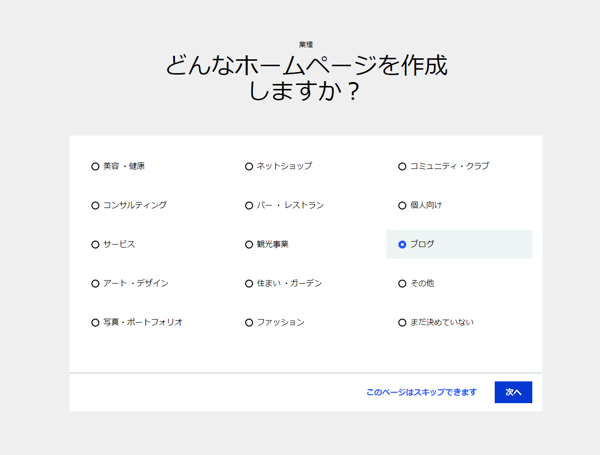Choose その他 radio option
Screen dimensions: 600x455
[402, 284]
